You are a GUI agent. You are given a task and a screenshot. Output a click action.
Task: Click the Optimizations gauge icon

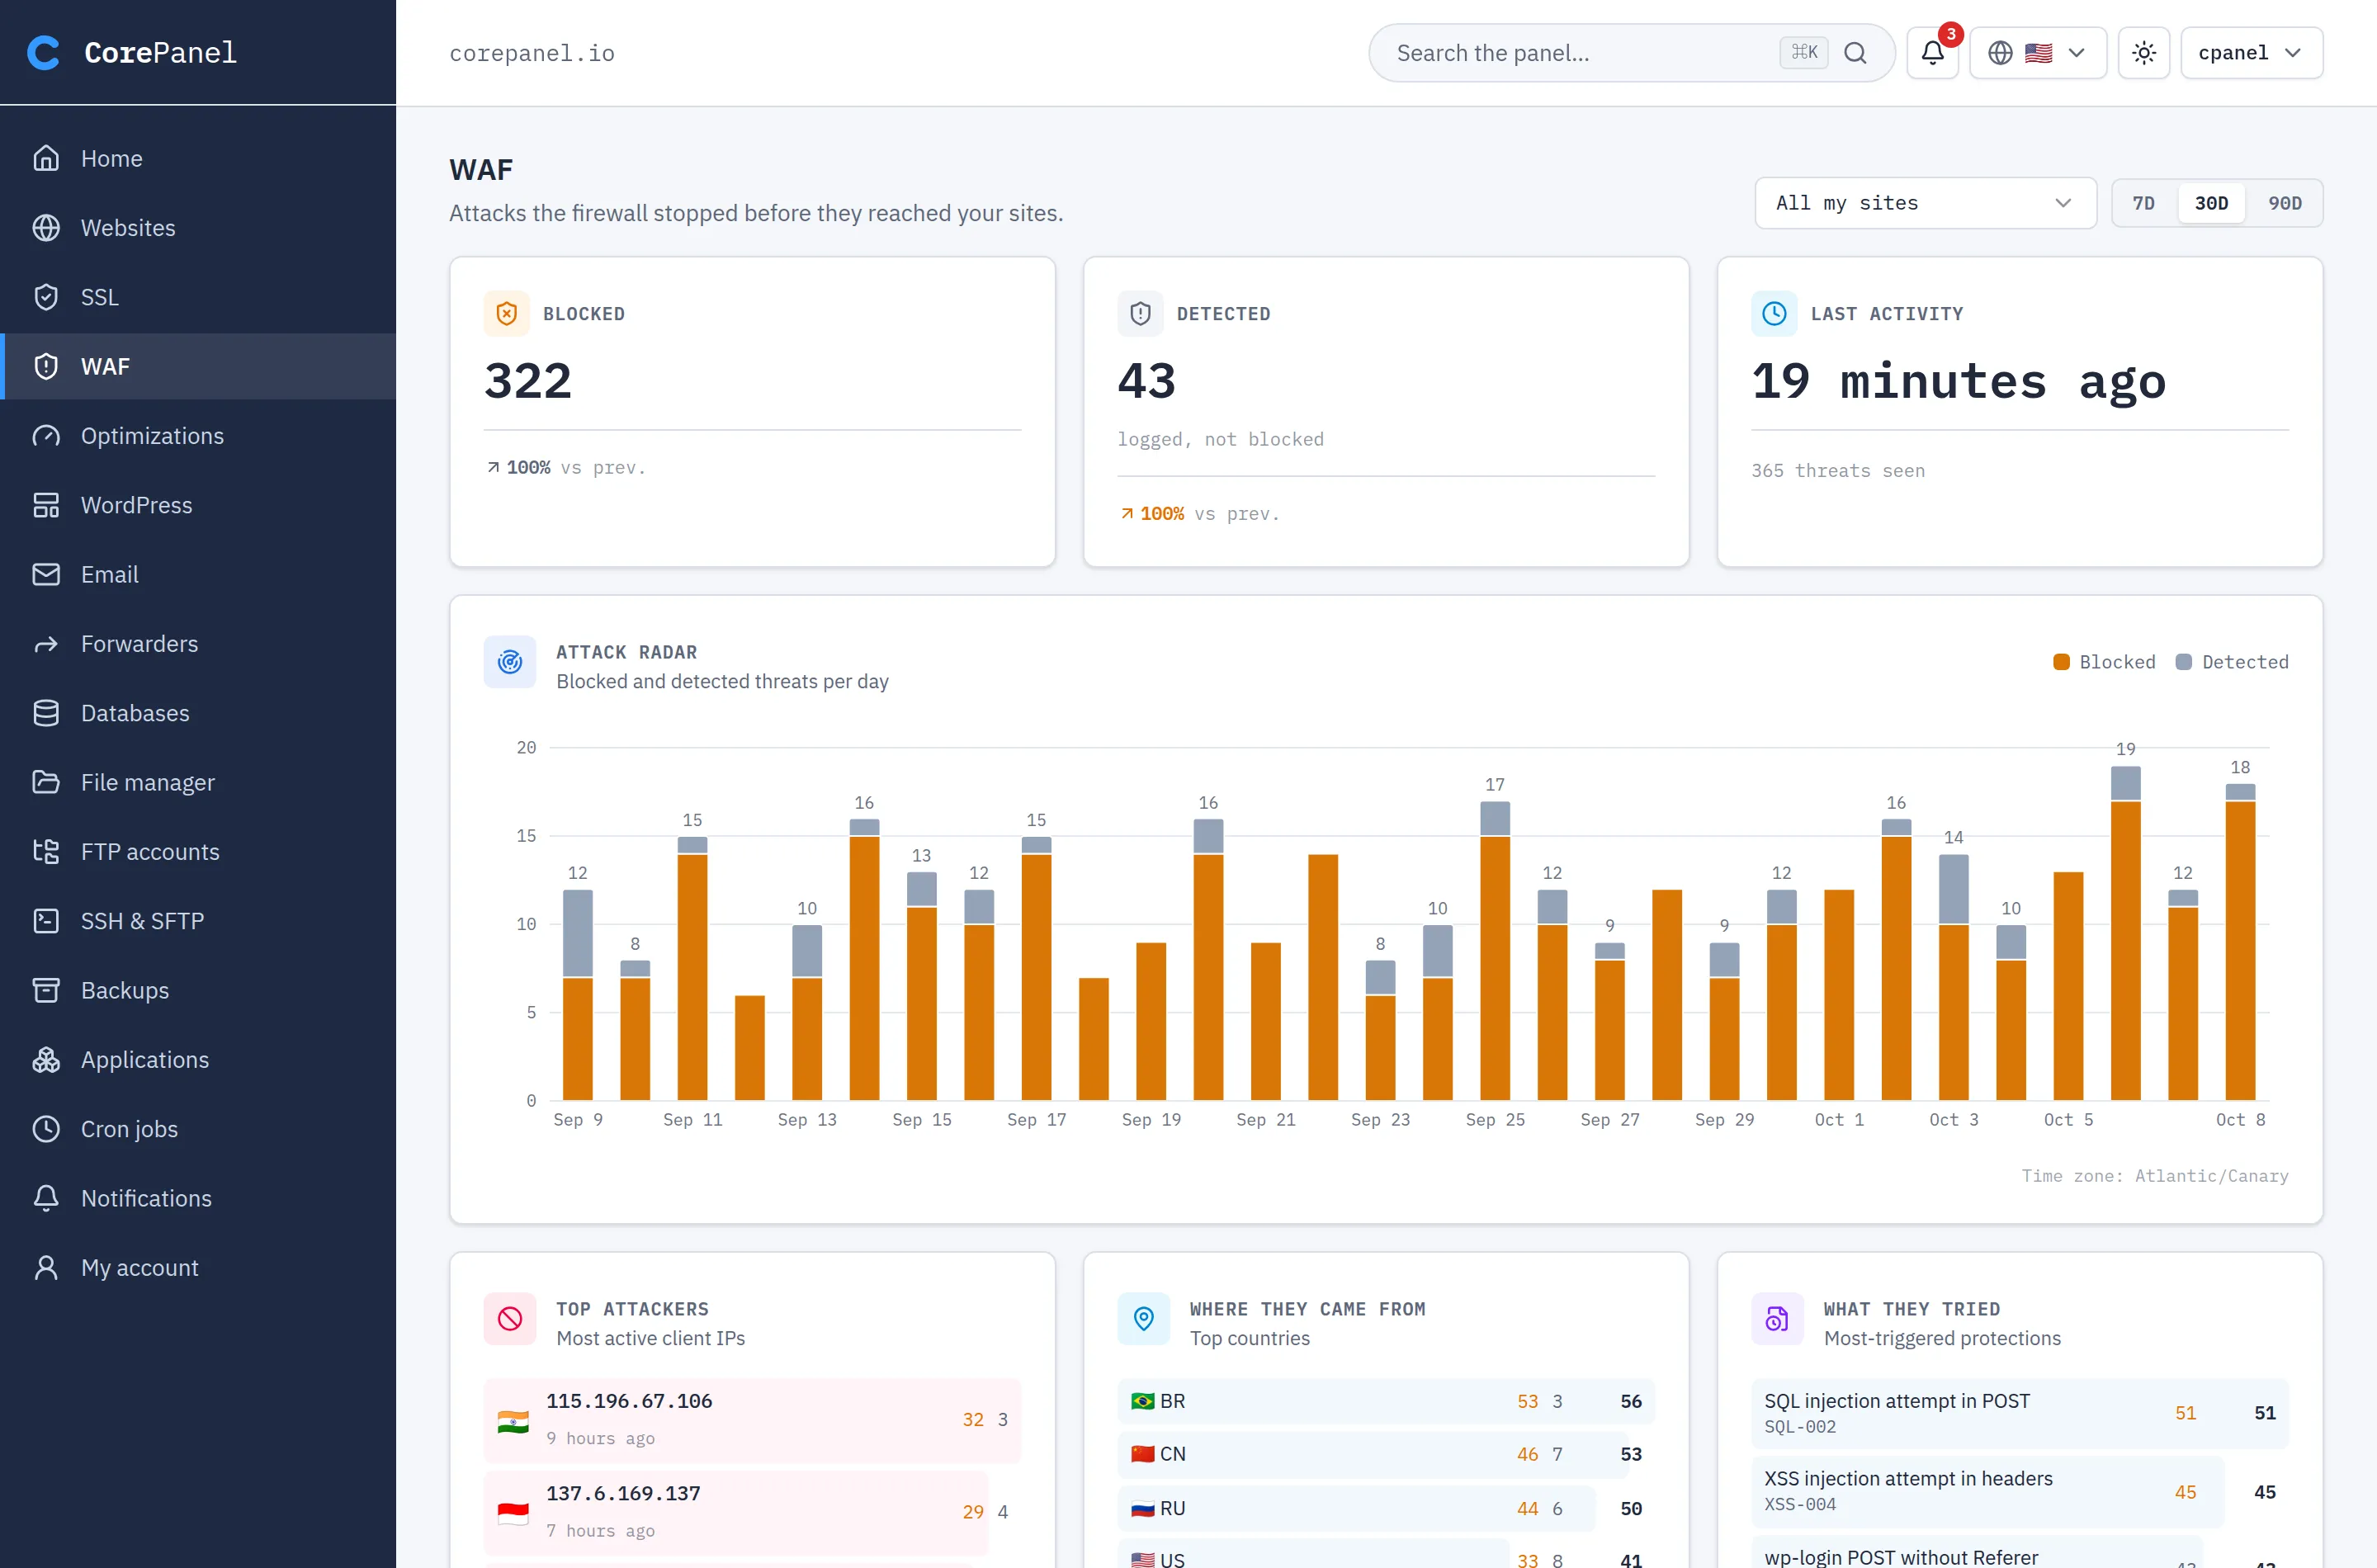(x=46, y=436)
